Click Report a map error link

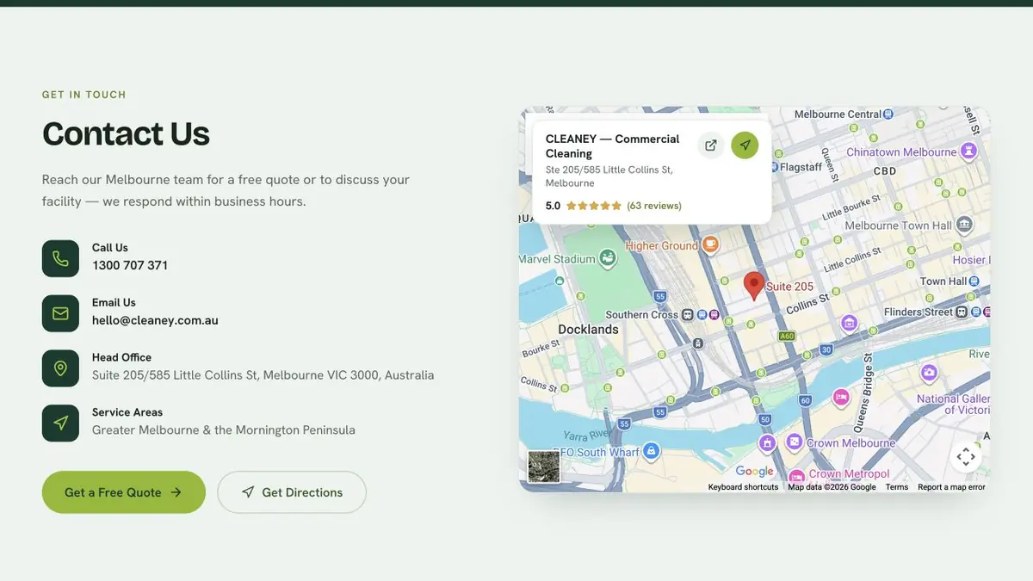click(951, 487)
